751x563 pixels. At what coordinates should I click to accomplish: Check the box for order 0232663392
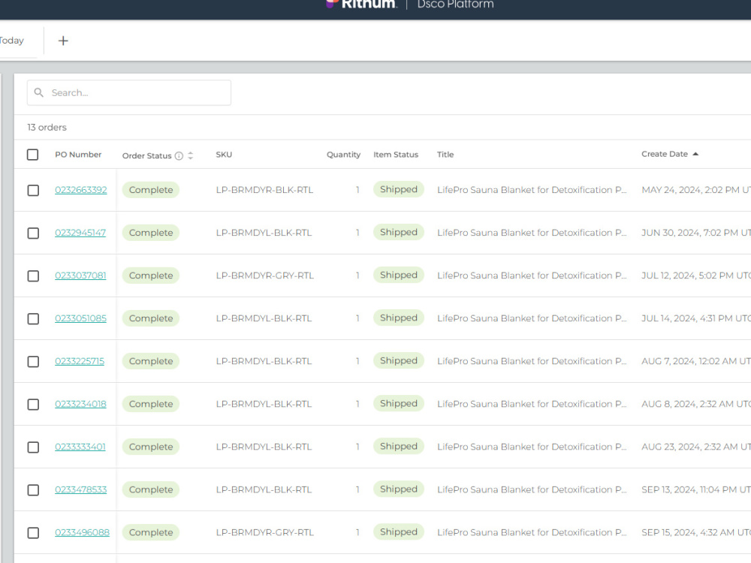pyautogui.click(x=33, y=191)
